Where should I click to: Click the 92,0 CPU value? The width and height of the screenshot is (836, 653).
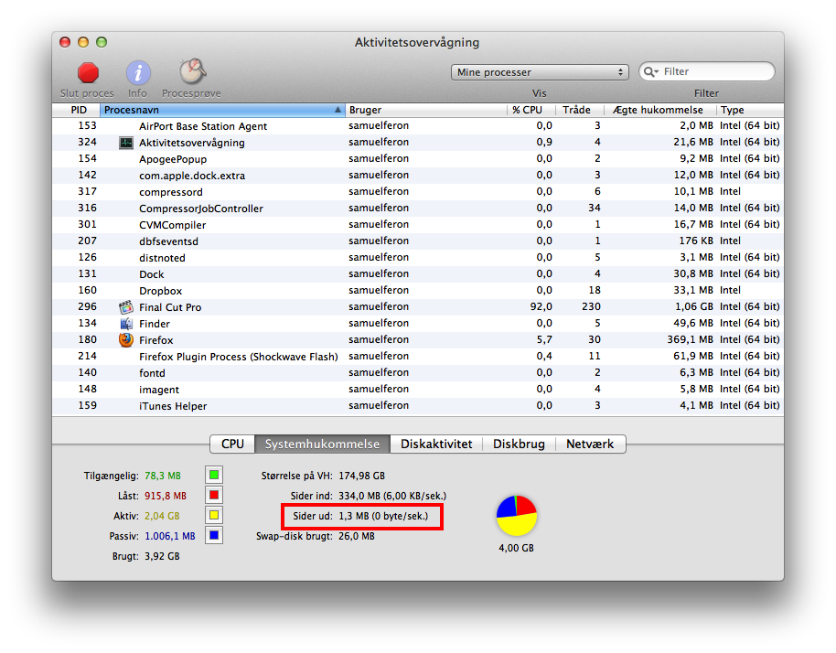(x=541, y=307)
